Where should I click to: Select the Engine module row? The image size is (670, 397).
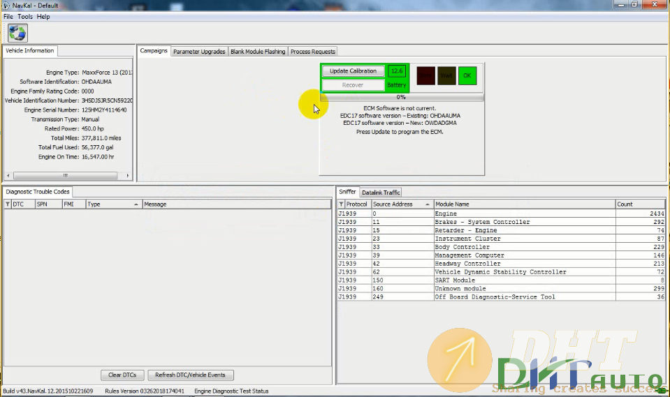click(x=501, y=214)
